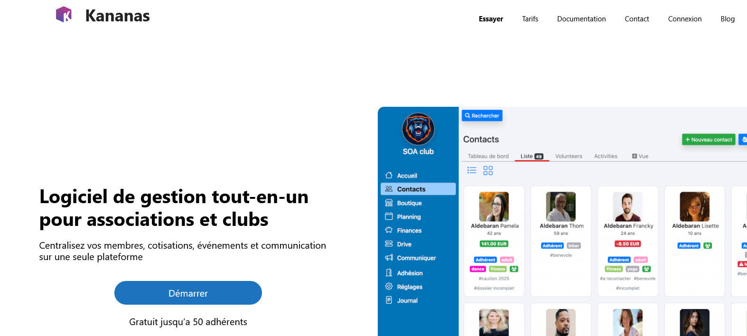Visit the Blog from navigation
The width and height of the screenshot is (747, 336).
tap(728, 19)
